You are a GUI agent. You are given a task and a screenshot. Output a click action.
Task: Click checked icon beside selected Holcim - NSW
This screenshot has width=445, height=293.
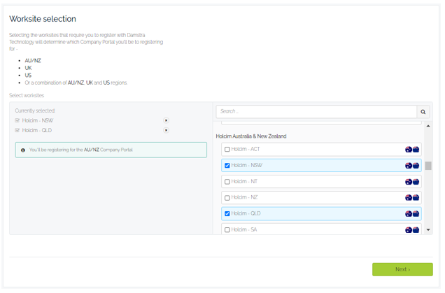click(17, 120)
